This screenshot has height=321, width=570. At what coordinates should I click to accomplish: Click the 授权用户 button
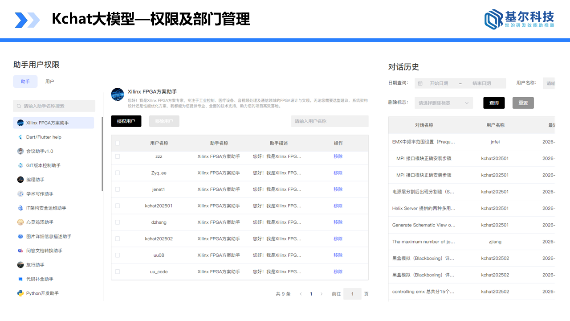[x=126, y=121]
